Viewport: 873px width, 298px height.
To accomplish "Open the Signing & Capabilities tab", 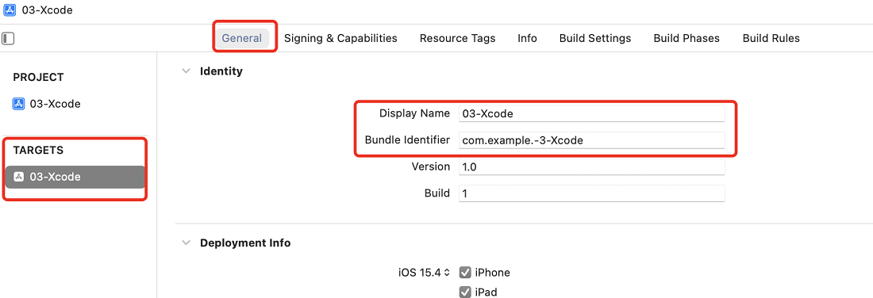I will pyautogui.click(x=340, y=38).
